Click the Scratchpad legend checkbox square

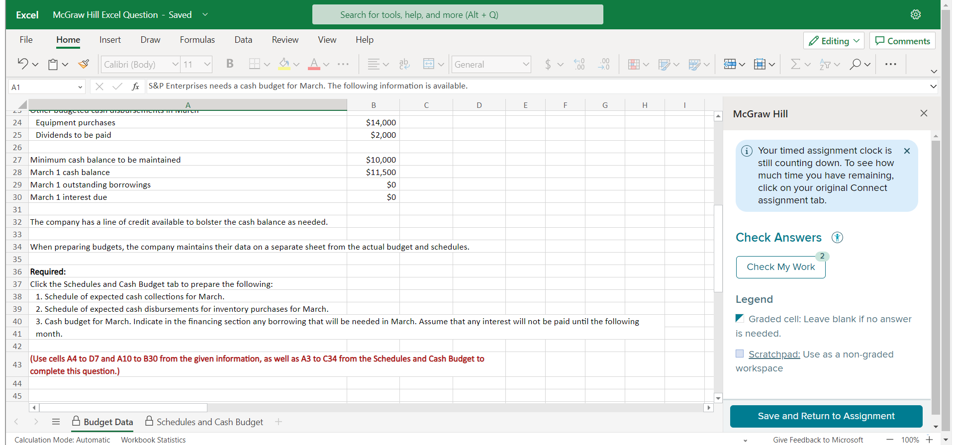coord(740,354)
